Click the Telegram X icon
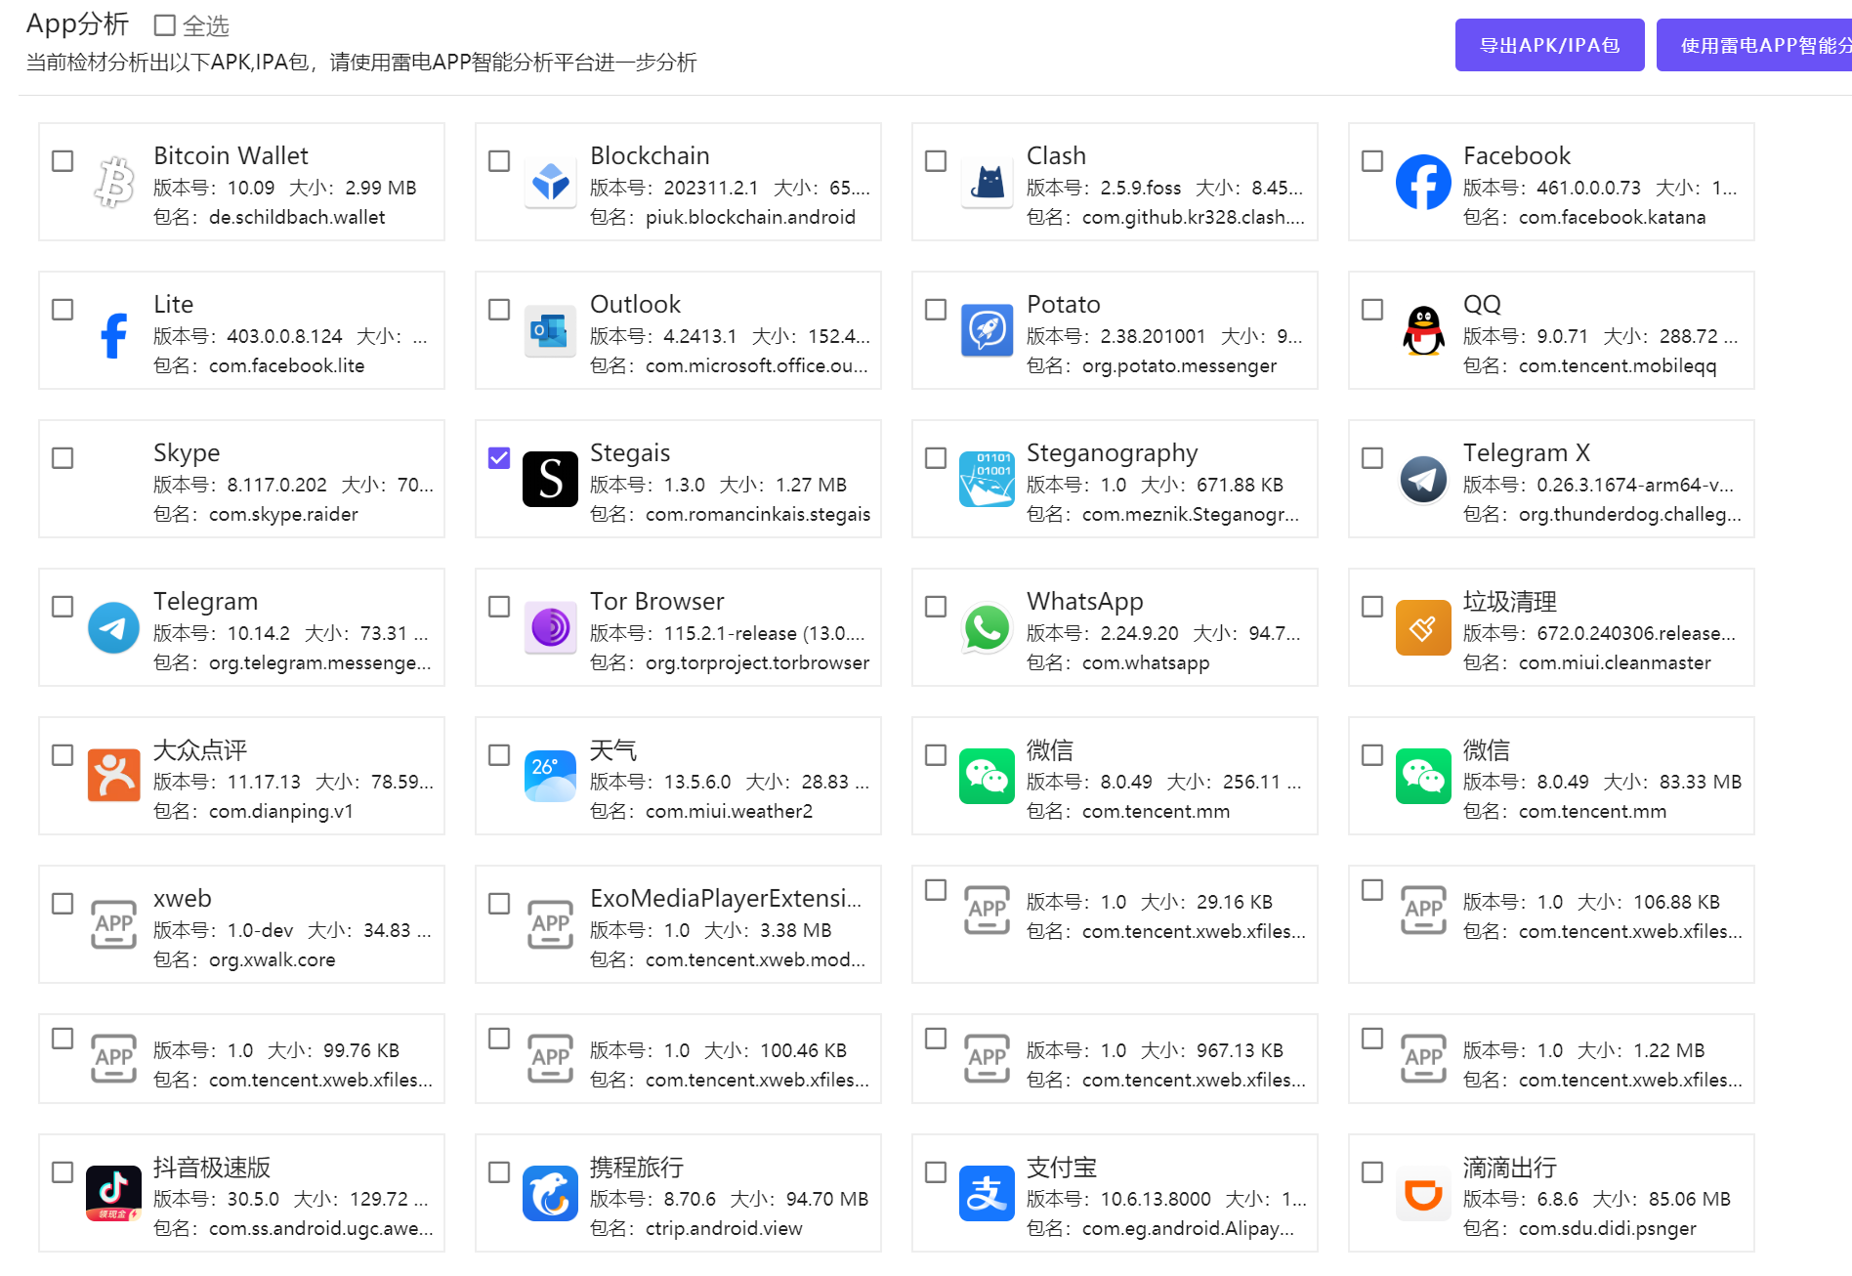The image size is (1852, 1276). (1423, 480)
